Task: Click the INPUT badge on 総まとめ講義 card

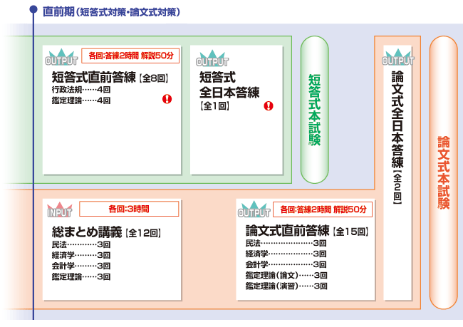Action: [59, 212]
